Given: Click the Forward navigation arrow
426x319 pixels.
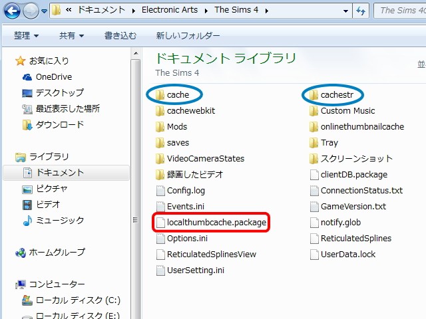Looking at the screenshot, I should pyautogui.click(x=31, y=11).
